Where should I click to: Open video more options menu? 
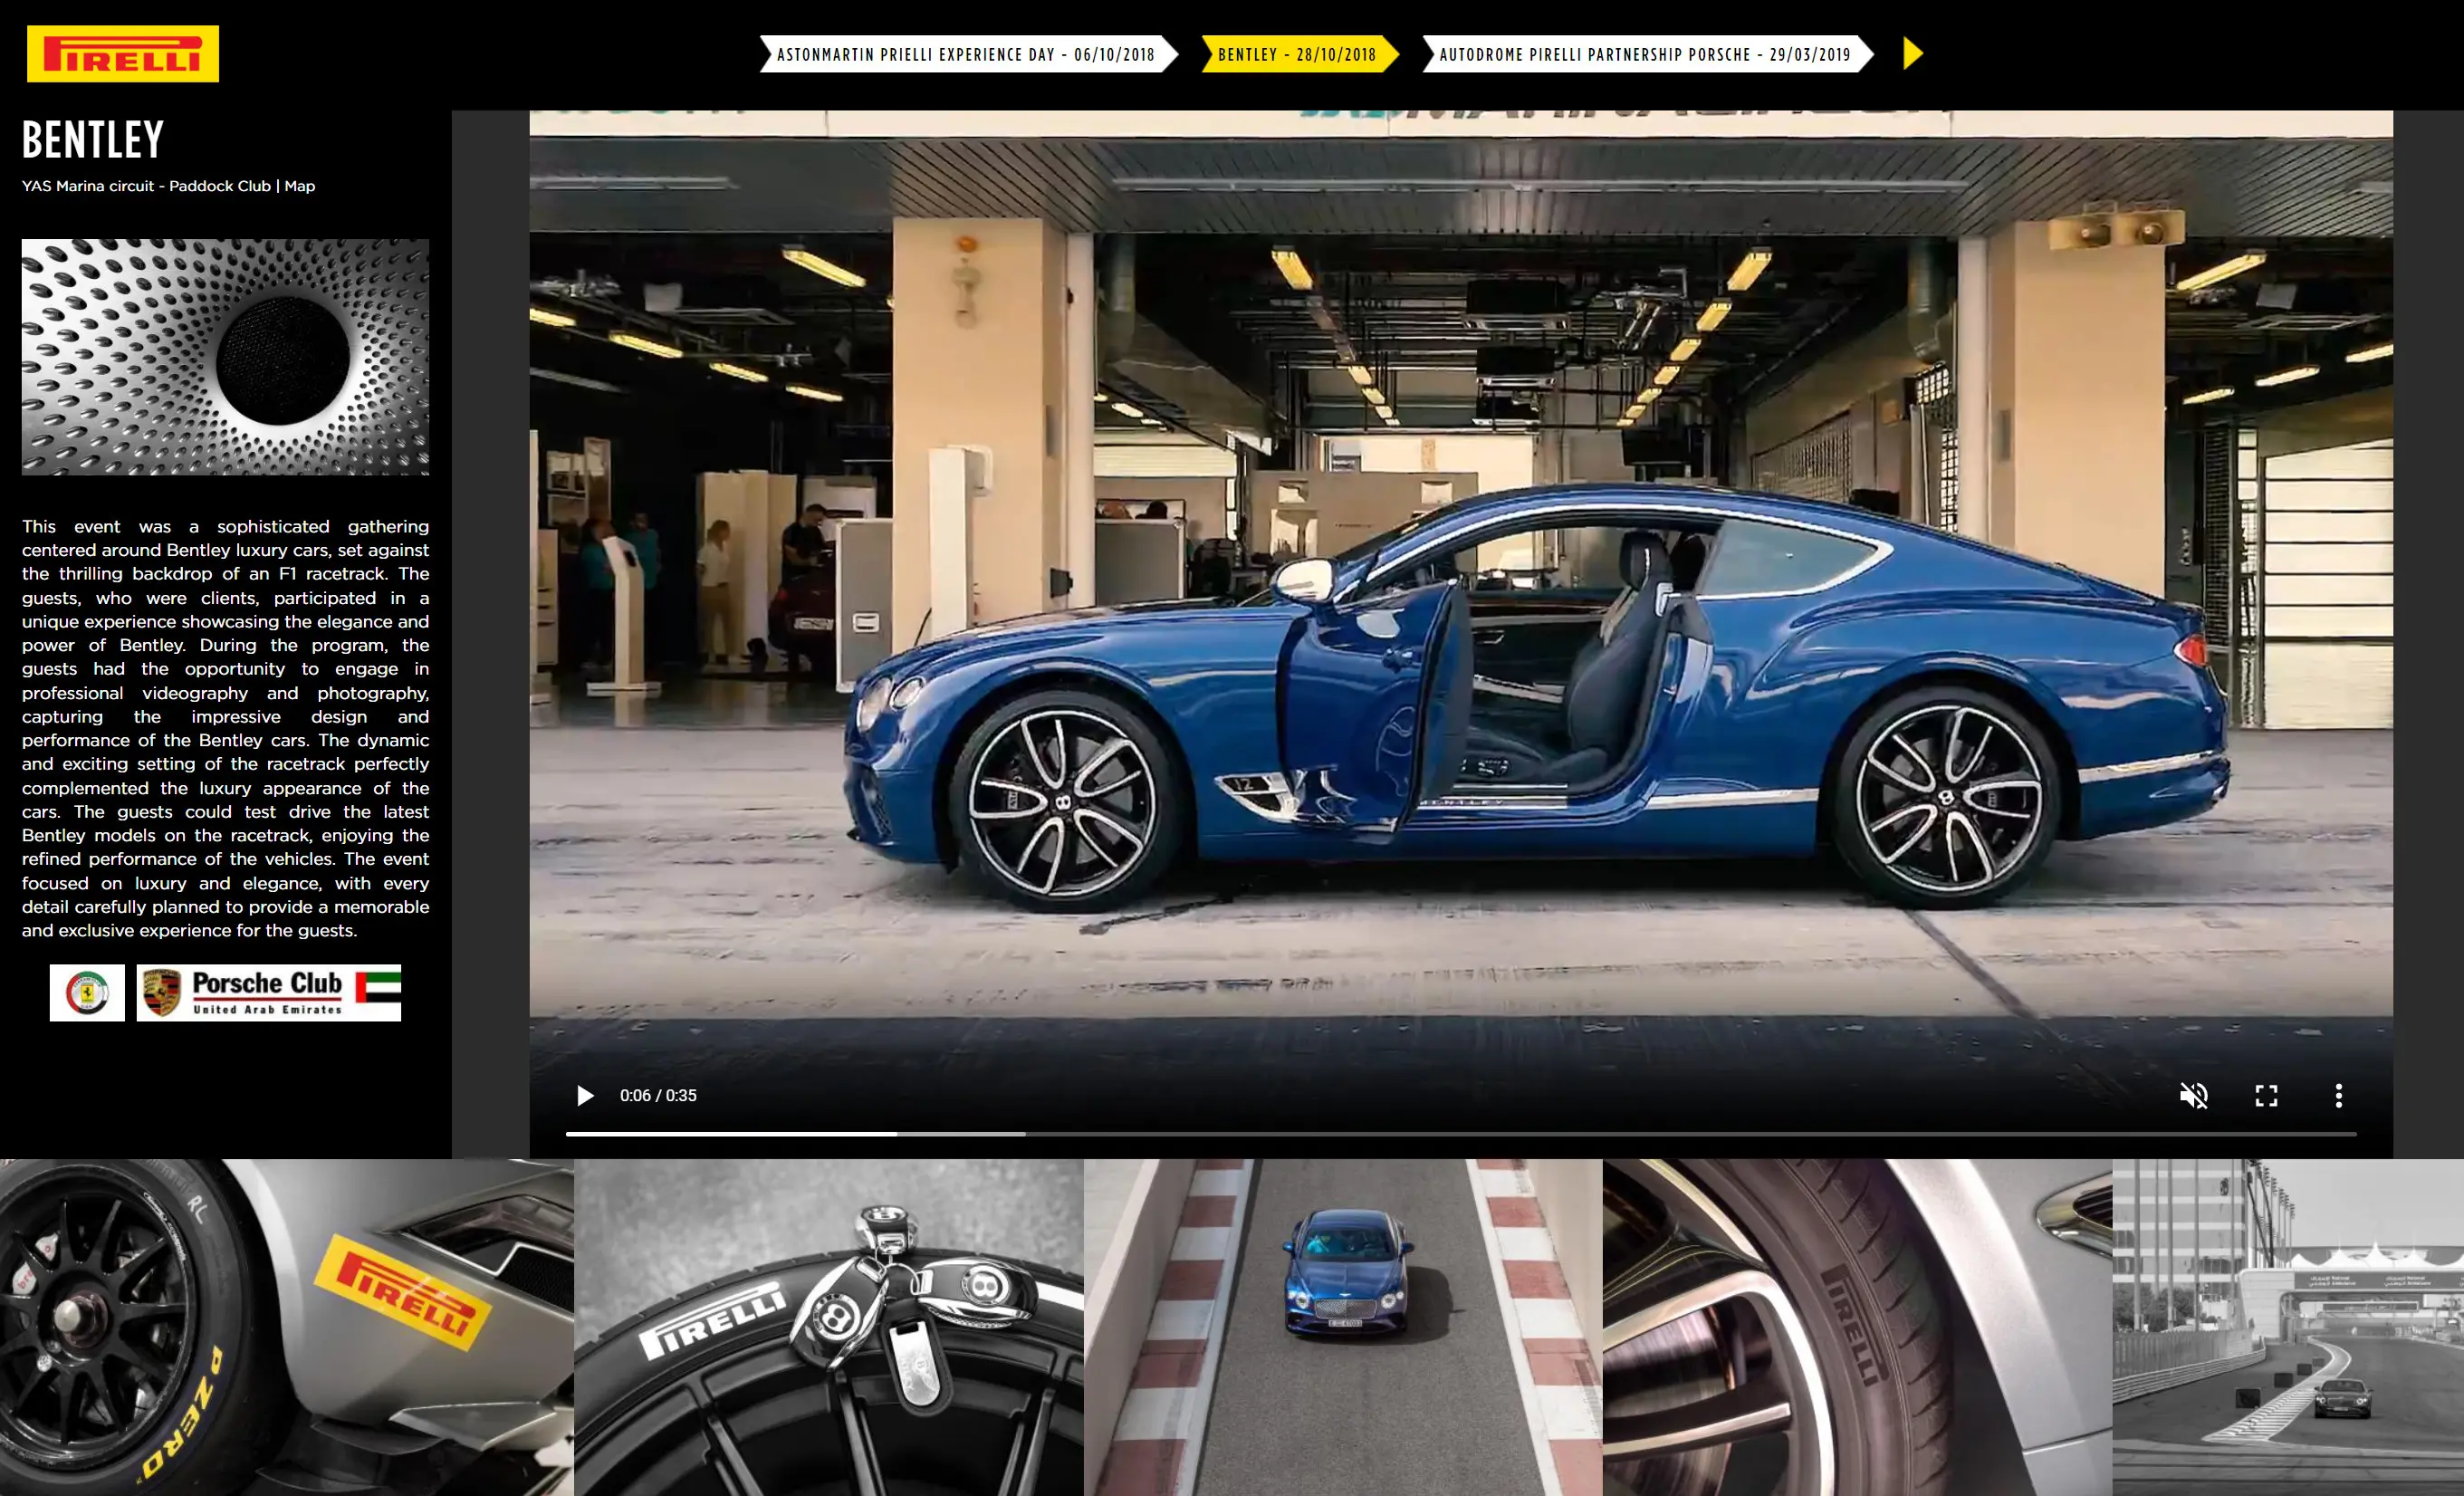(x=2338, y=1096)
